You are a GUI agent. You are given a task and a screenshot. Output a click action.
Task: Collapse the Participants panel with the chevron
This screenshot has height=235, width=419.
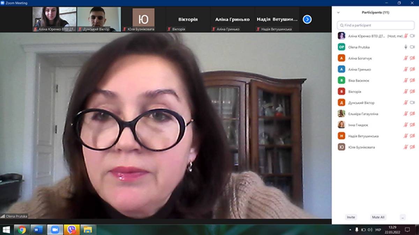(338, 13)
